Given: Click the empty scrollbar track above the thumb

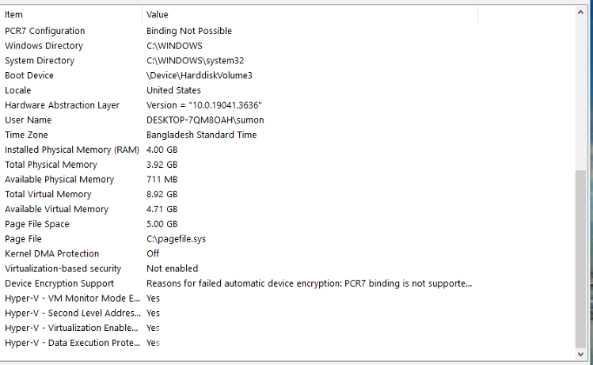Looking at the screenshot, I should 580,95.
